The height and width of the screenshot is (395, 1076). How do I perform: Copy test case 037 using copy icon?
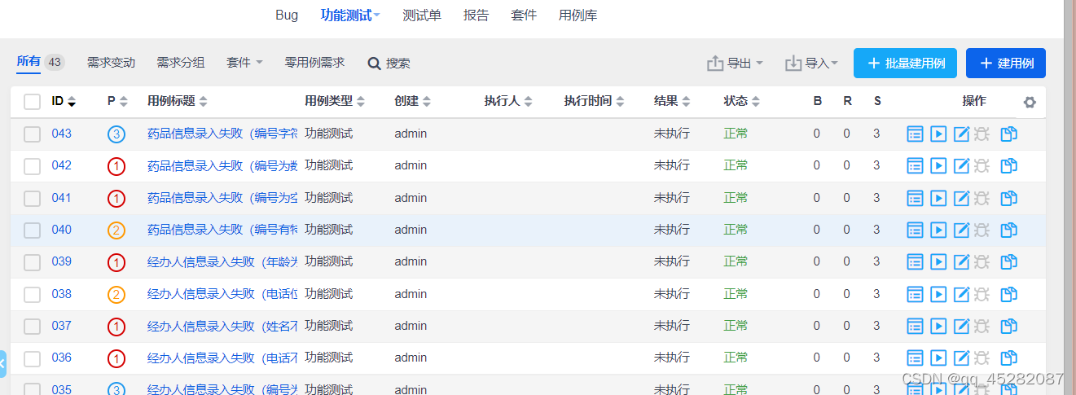point(1009,326)
